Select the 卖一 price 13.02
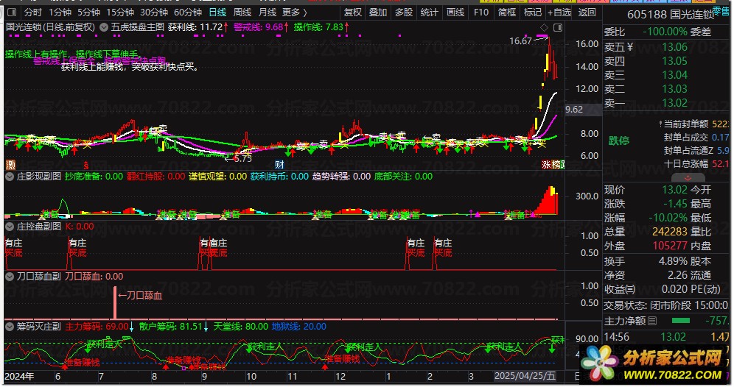This screenshot has width=734, height=387. point(674,103)
